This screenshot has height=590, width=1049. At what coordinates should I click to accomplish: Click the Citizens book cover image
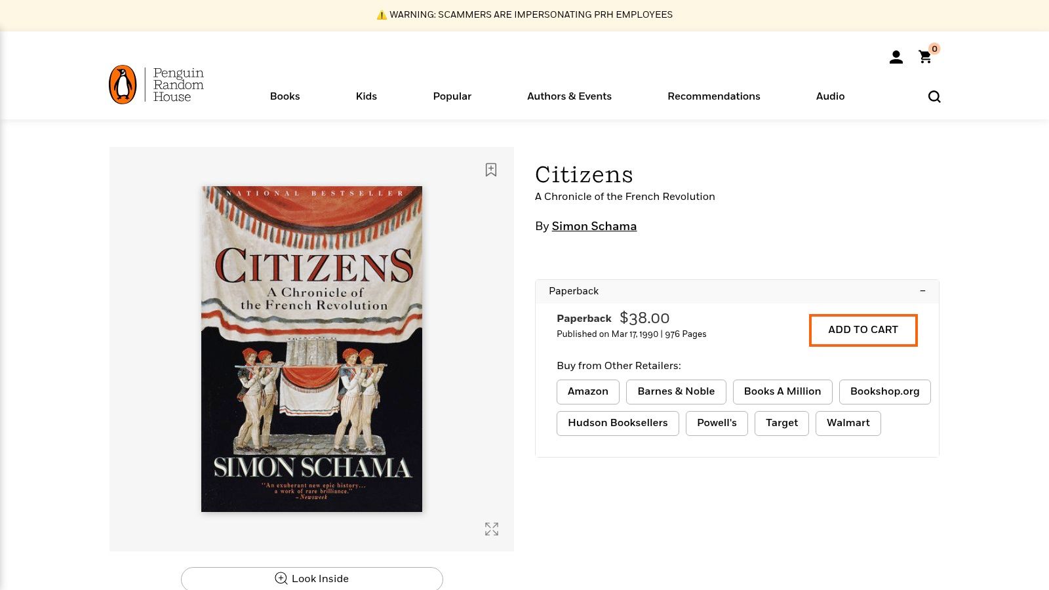point(311,349)
